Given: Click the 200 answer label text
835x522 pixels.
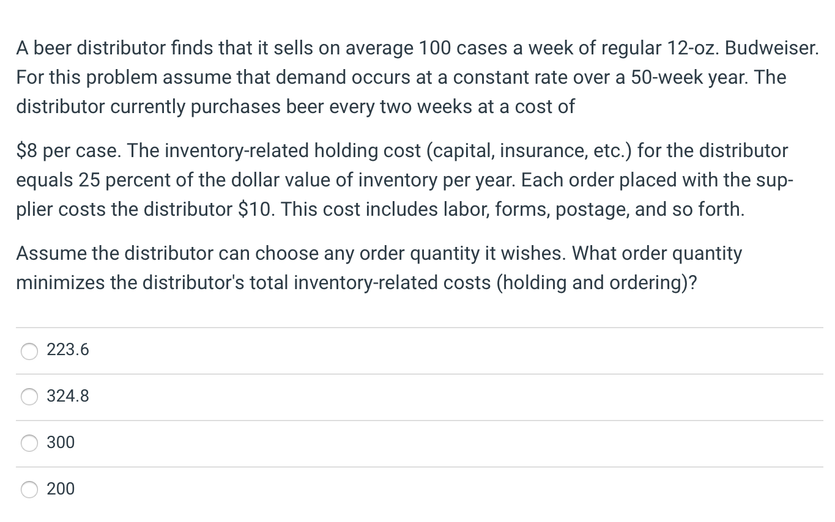Looking at the screenshot, I should pyautogui.click(x=61, y=489).
